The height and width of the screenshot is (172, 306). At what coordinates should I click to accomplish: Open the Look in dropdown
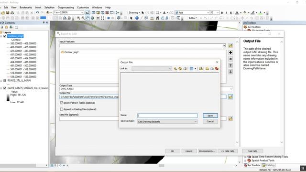click(x=170, y=69)
